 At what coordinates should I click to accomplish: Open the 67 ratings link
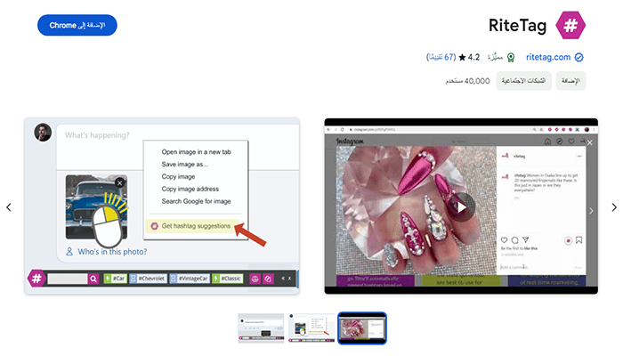point(441,57)
